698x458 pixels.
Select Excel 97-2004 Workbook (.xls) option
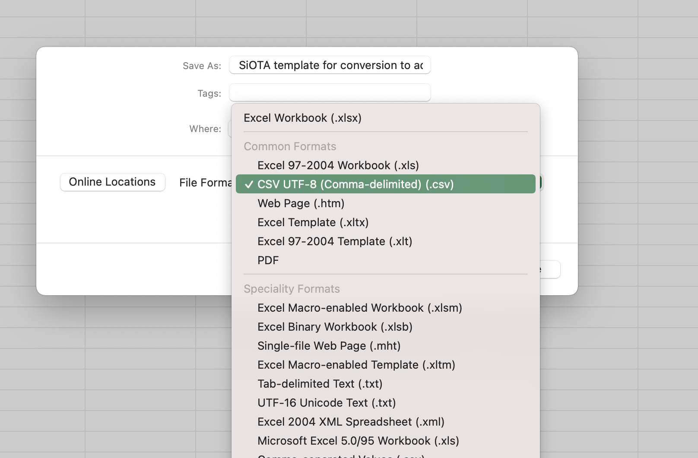click(x=338, y=165)
